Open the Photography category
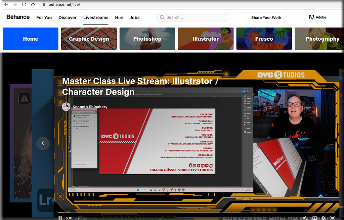The width and height of the screenshot is (344, 220). [319, 39]
